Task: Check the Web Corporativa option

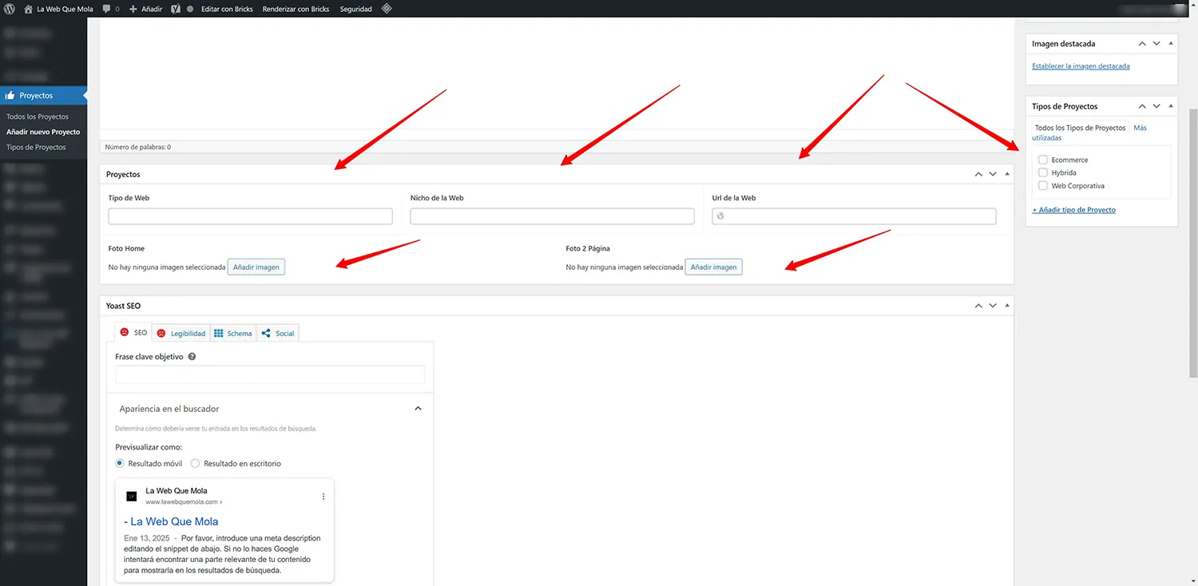Action: (1042, 185)
